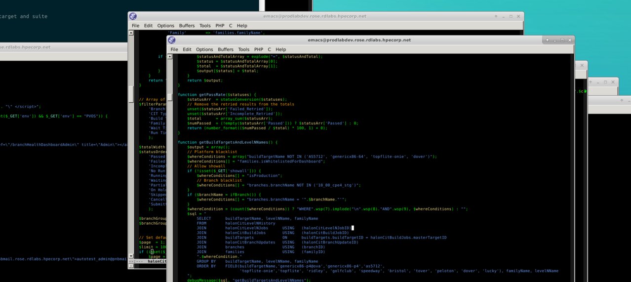
Task: Click '$whereConditions[] = "isProduction";' line
Action: 239,175
